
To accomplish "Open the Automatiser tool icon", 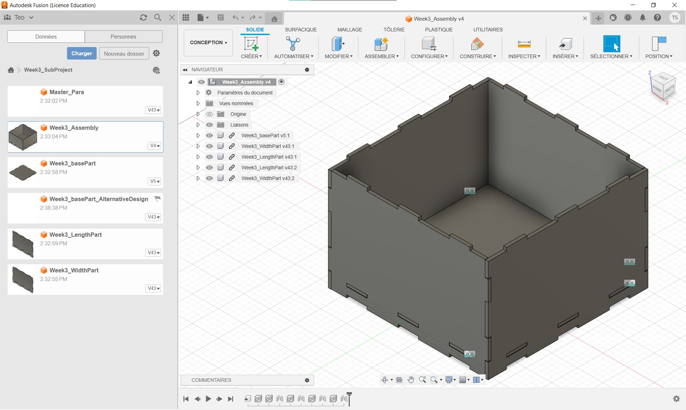I will 293,44.
